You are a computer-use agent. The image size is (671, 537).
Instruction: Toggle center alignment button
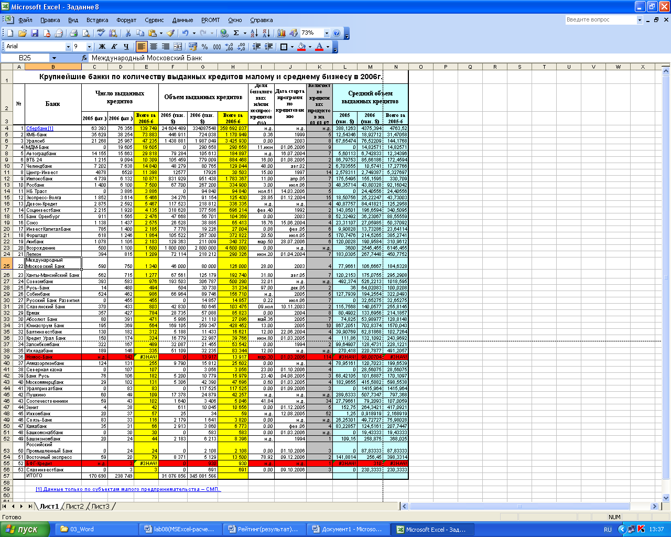click(x=154, y=47)
